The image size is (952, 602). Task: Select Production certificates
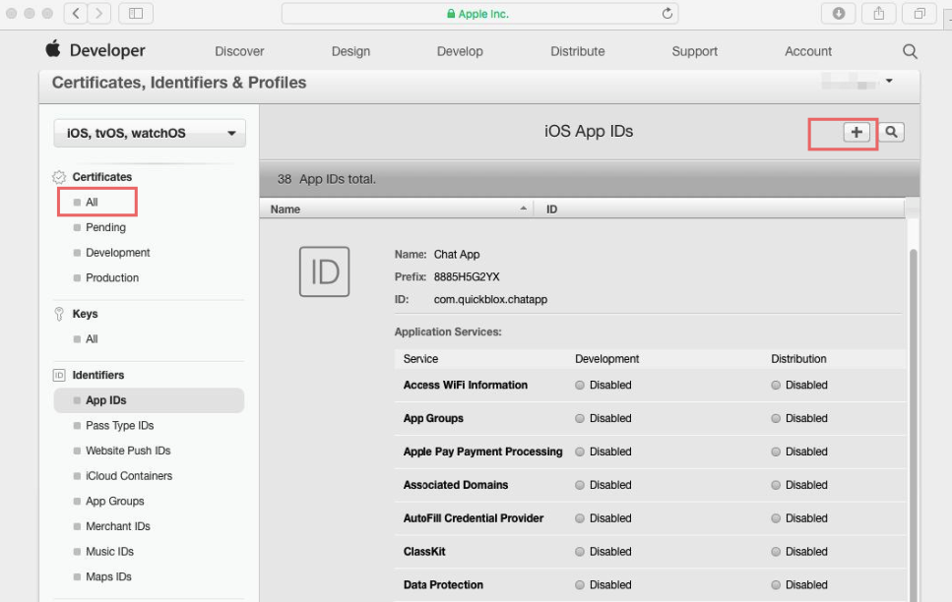click(x=112, y=278)
